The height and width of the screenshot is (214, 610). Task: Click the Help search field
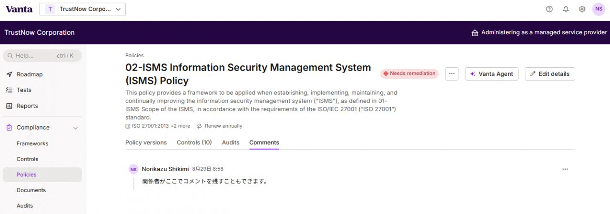coord(42,56)
